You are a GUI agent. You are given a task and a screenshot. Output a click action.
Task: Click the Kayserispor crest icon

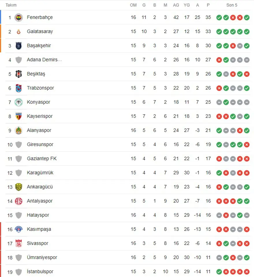[x=19, y=116]
